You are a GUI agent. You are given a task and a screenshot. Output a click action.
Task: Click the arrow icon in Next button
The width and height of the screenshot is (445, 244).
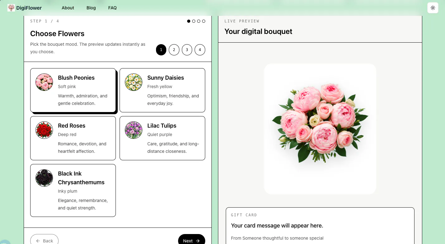pyautogui.click(x=198, y=241)
